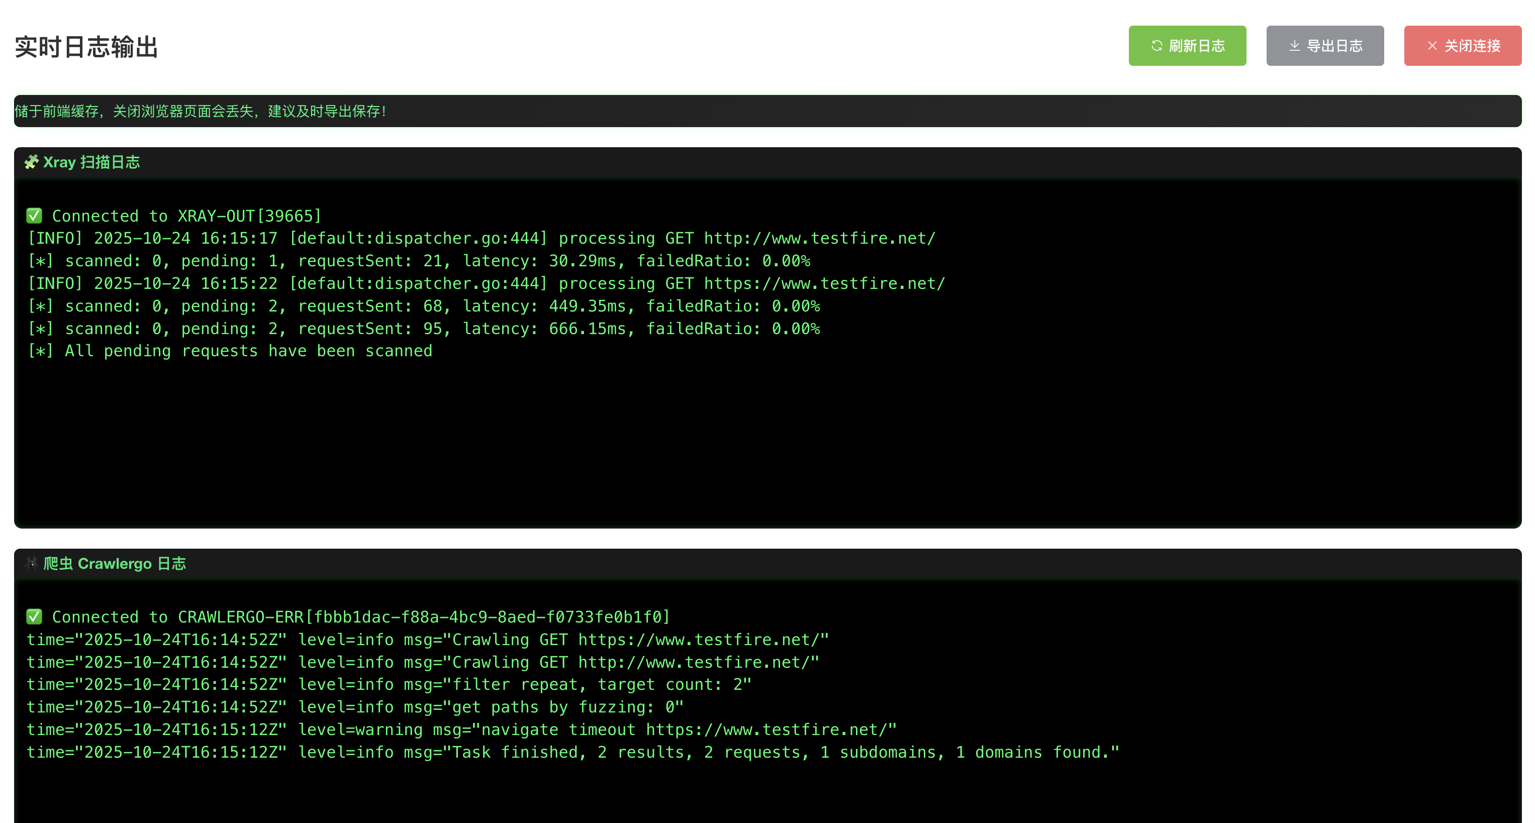Select the Xray 扫描日志 panel header title
The height and width of the screenshot is (823, 1535).
click(91, 162)
